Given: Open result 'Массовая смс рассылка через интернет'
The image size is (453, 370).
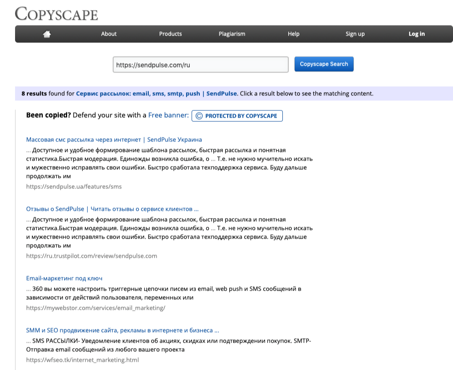Looking at the screenshot, I should 114,140.
